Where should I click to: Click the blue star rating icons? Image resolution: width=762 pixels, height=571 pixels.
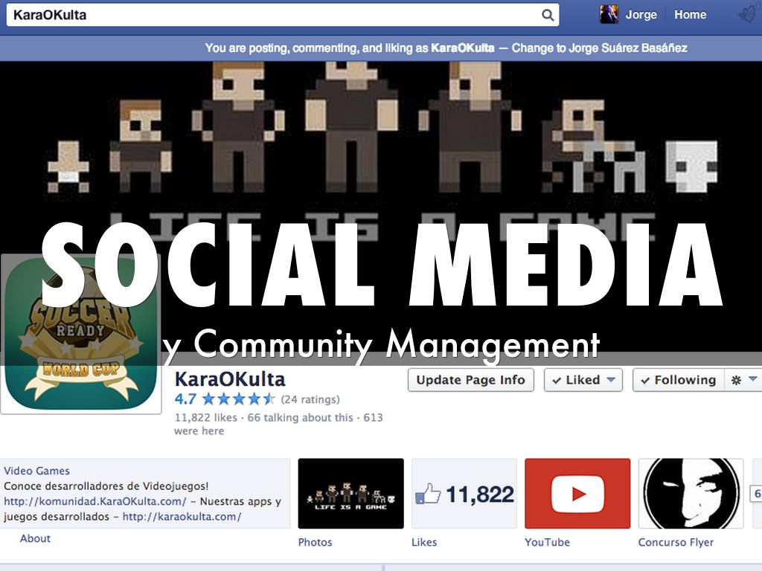tap(238, 399)
